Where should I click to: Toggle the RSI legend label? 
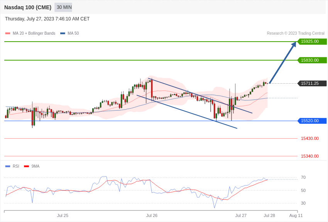pos(16,166)
